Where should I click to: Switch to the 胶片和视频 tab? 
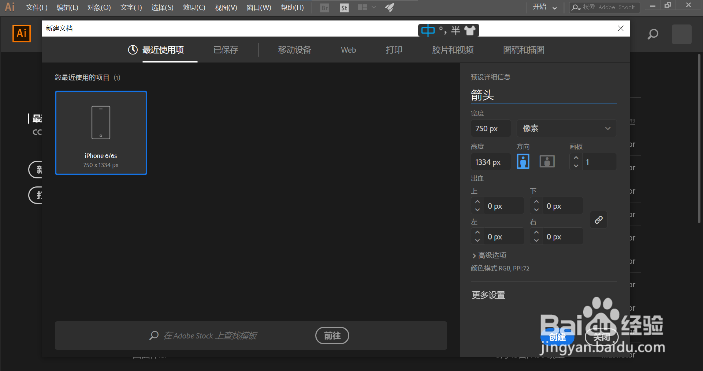click(x=453, y=50)
